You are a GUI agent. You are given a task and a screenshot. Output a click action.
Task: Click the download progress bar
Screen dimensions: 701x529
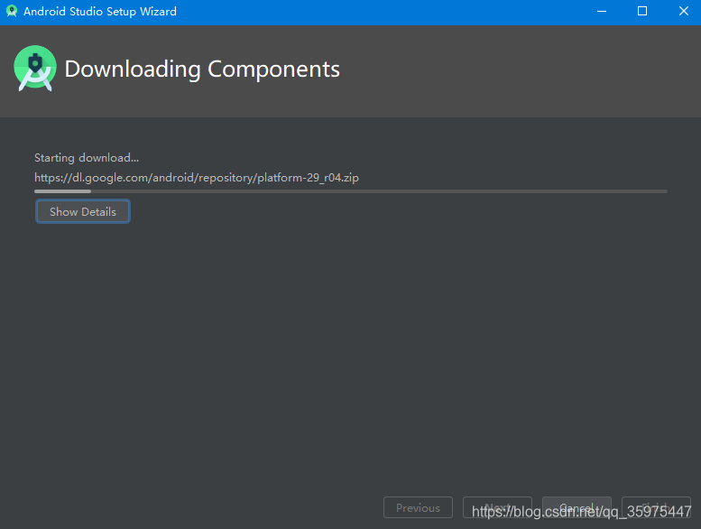click(x=351, y=191)
